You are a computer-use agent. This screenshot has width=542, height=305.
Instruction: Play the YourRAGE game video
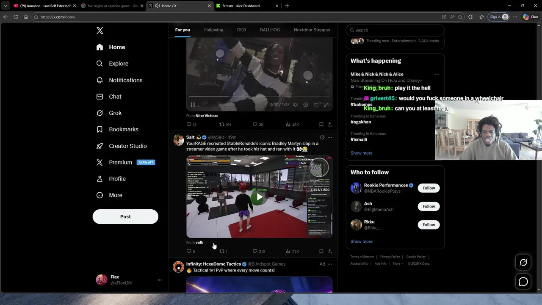(259, 197)
